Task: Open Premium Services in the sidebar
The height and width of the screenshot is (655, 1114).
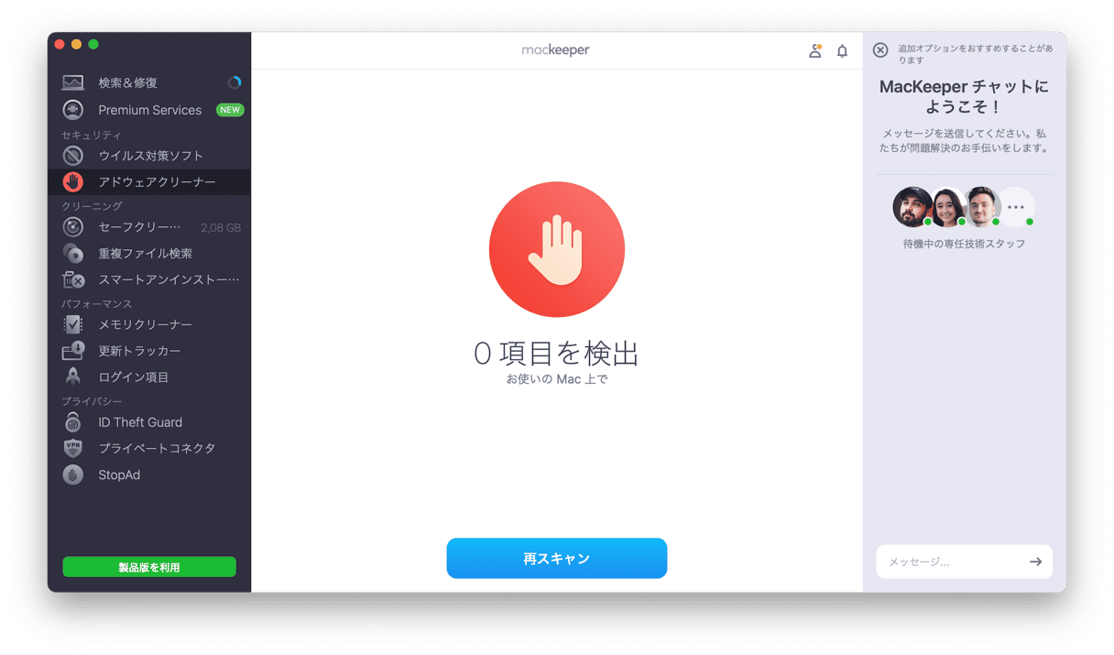Action: (x=148, y=110)
